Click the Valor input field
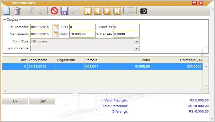215x122 pixels. click(82, 34)
